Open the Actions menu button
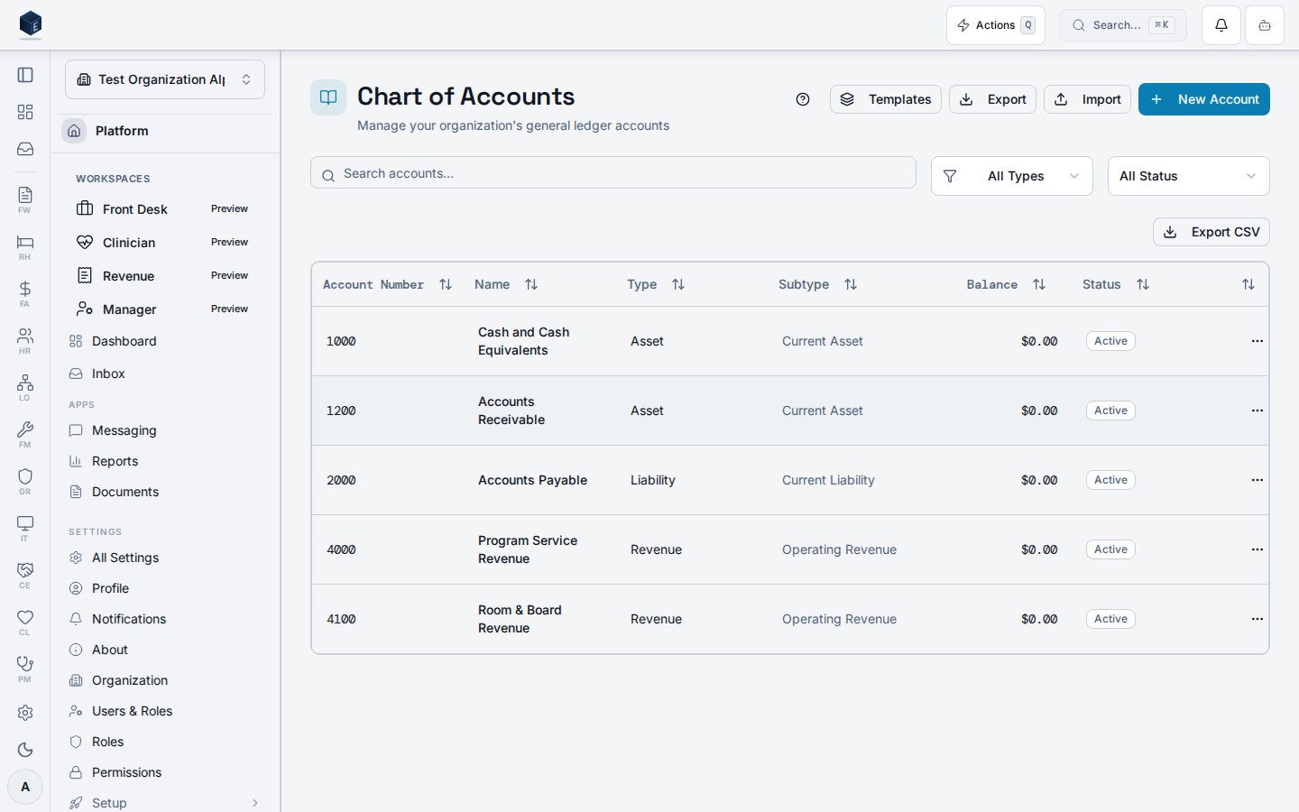The width and height of the screenshot is (1299, 812). [x=996, y=25]
